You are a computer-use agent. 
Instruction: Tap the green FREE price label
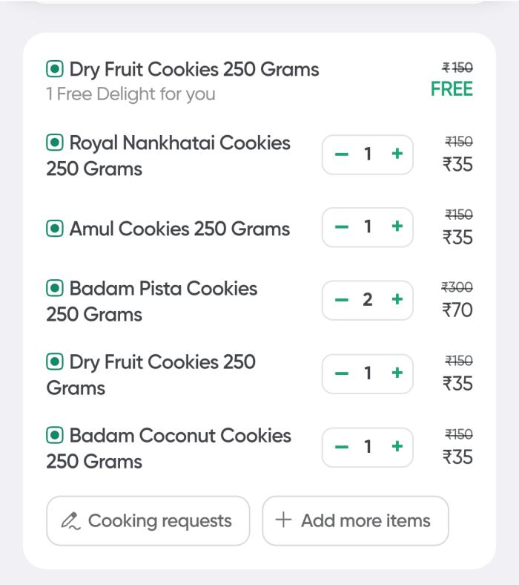pyautogui.click(x=452, y=89)
